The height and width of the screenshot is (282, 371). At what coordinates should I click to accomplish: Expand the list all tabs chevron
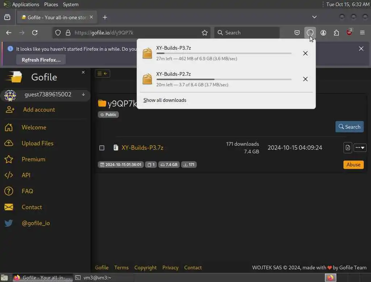point(314,17)
